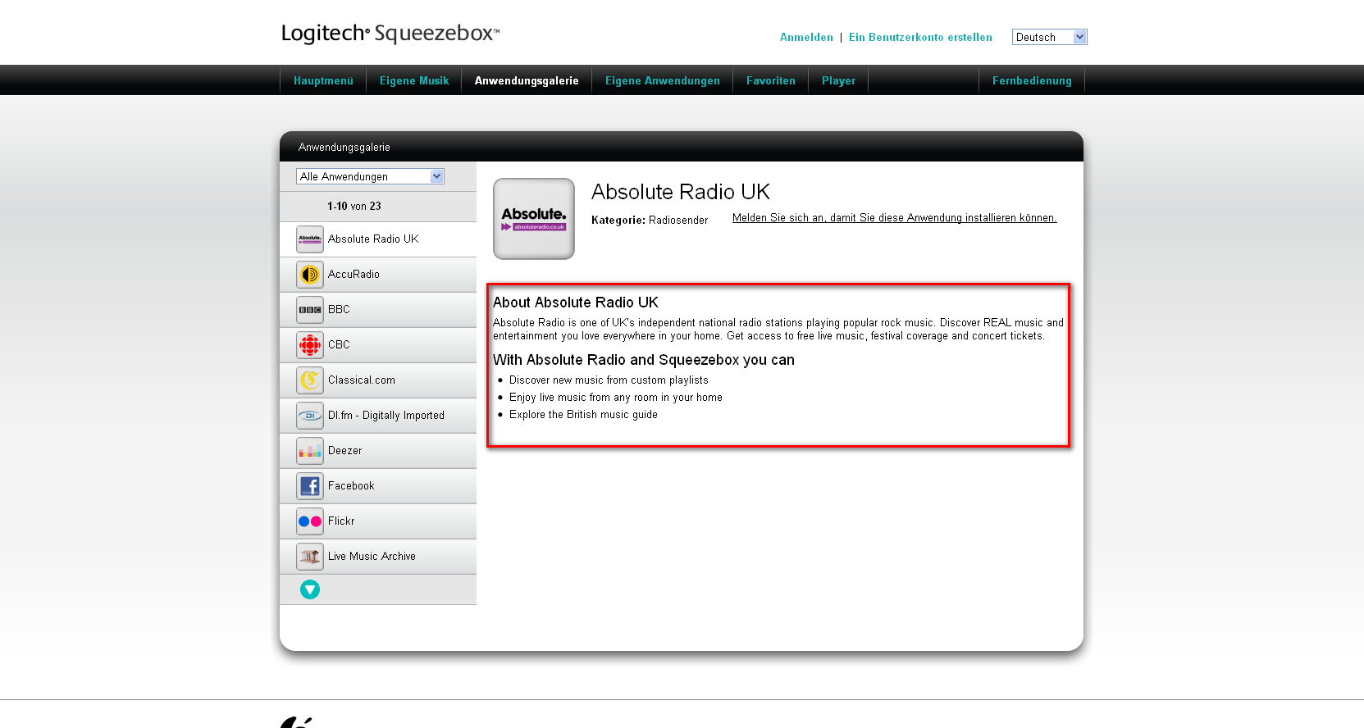The image size is (1364, 728).
Task: Open the Deutsch language dropdown
Action: [x=1049, y=37]
